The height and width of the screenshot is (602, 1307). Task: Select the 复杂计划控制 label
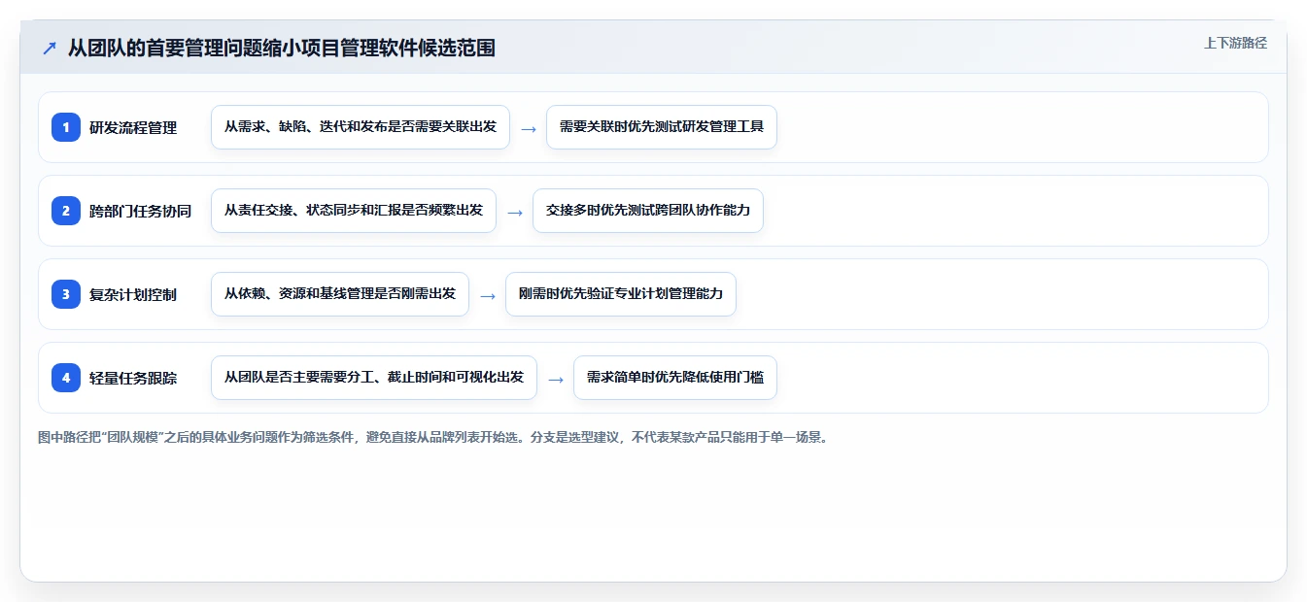[x=133, y=294]
